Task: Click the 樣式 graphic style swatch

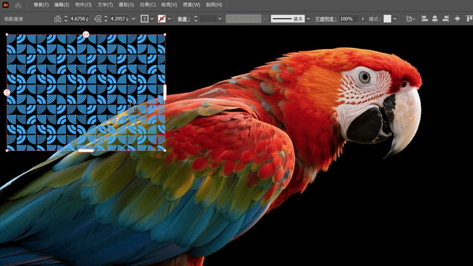Action: coord(387,19)
